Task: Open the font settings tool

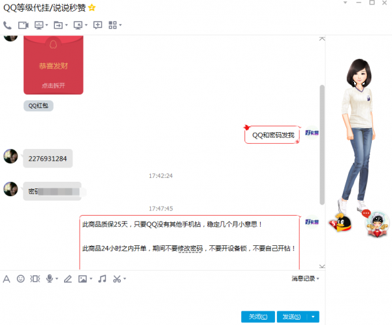Action: tap(7, 279)
